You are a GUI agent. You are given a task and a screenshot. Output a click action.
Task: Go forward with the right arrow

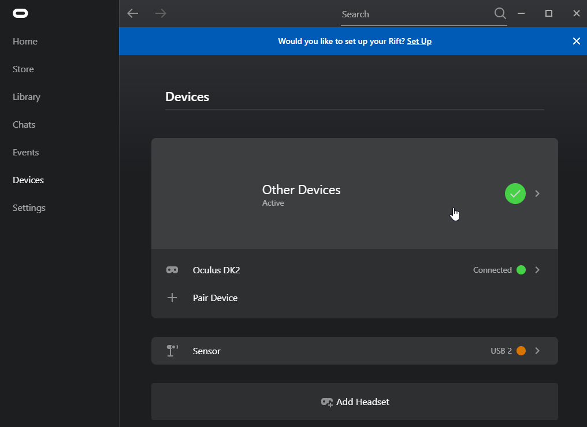tap(161, 13)
